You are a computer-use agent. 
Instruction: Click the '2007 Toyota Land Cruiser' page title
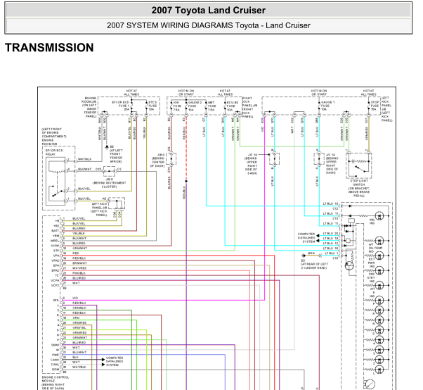tap(208, 11)
